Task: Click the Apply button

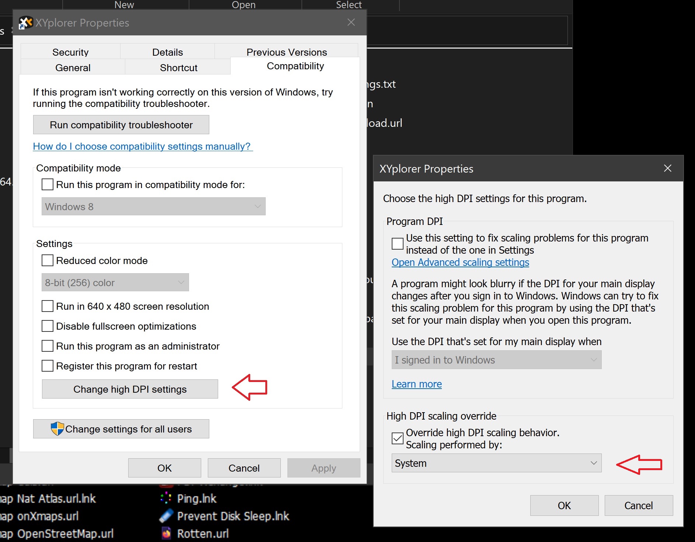Action: [x=324, y=468]
